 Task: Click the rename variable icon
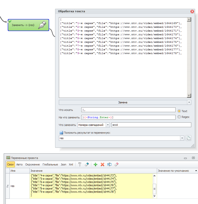[109, 164]
